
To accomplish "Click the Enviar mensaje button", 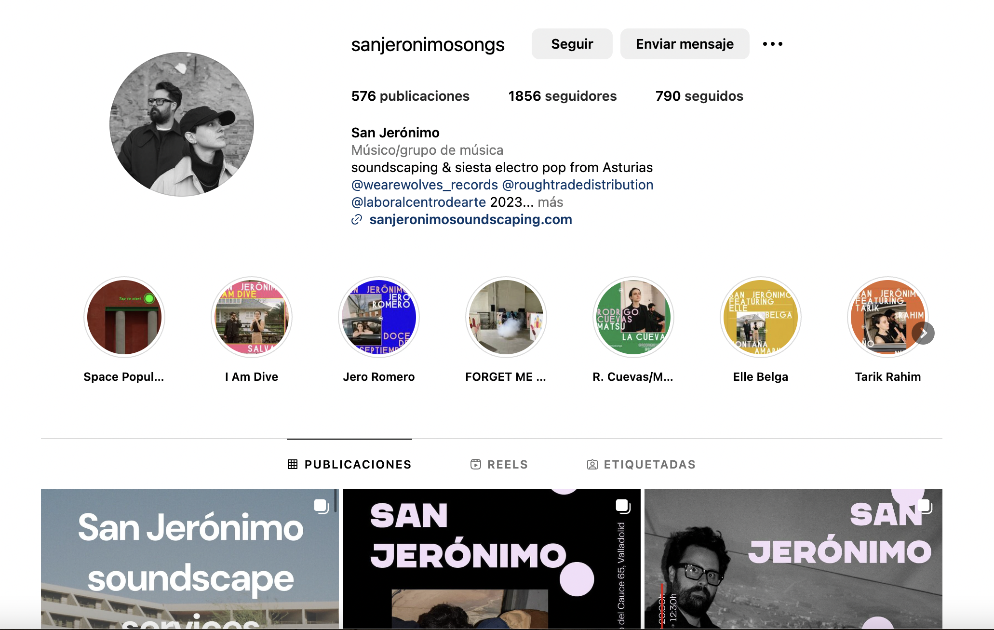I will pos(685,44).
